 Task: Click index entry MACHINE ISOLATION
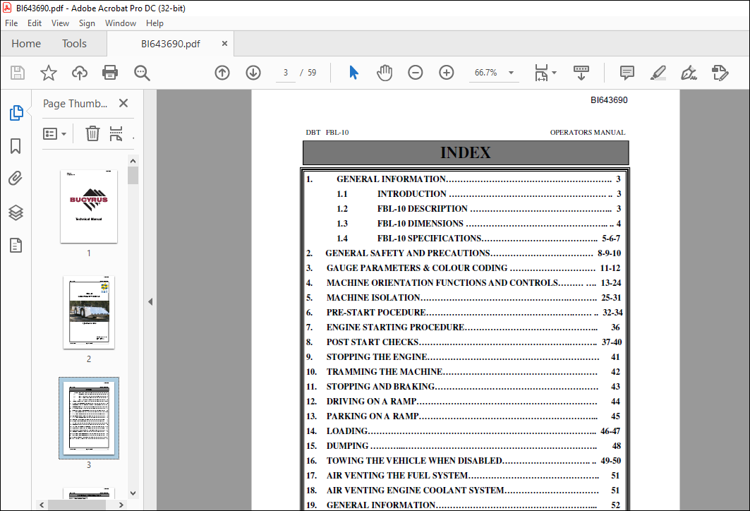373,298
